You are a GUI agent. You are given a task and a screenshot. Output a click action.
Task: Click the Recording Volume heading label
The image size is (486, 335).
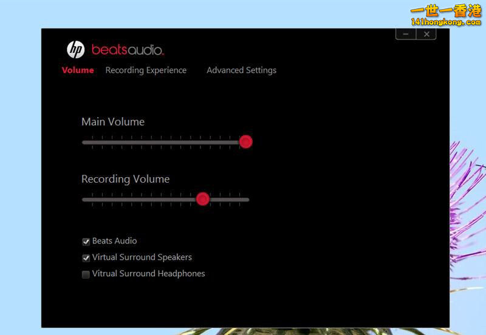(x=125, y=179)
